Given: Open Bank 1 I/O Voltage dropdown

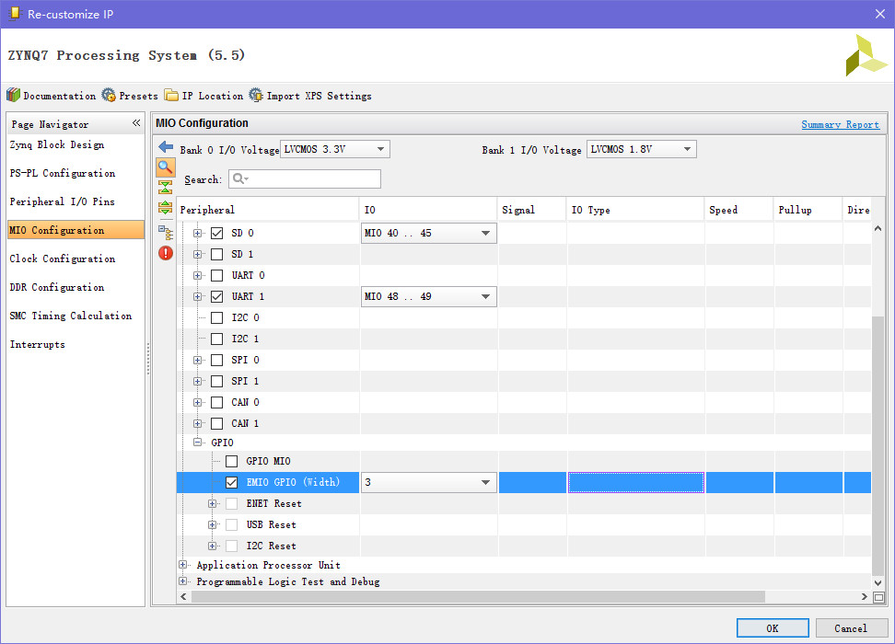Looking at the screenshot, I should click(641, 149).
